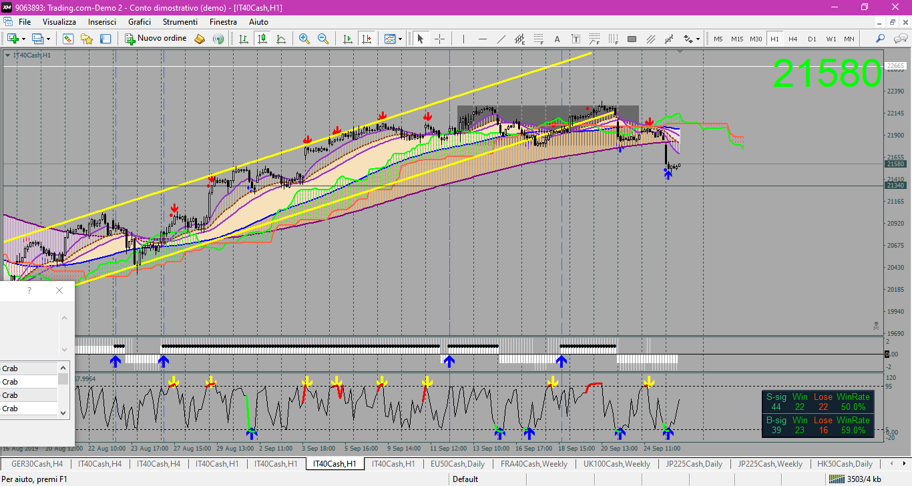Open the search magnifier icon
Screen dimensions: 912x486
881,39
